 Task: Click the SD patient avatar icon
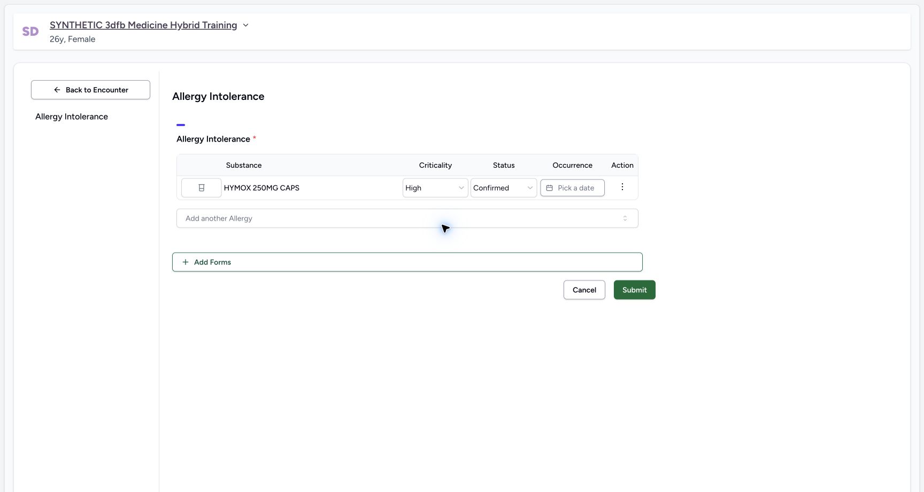click(x=30, y=32)
